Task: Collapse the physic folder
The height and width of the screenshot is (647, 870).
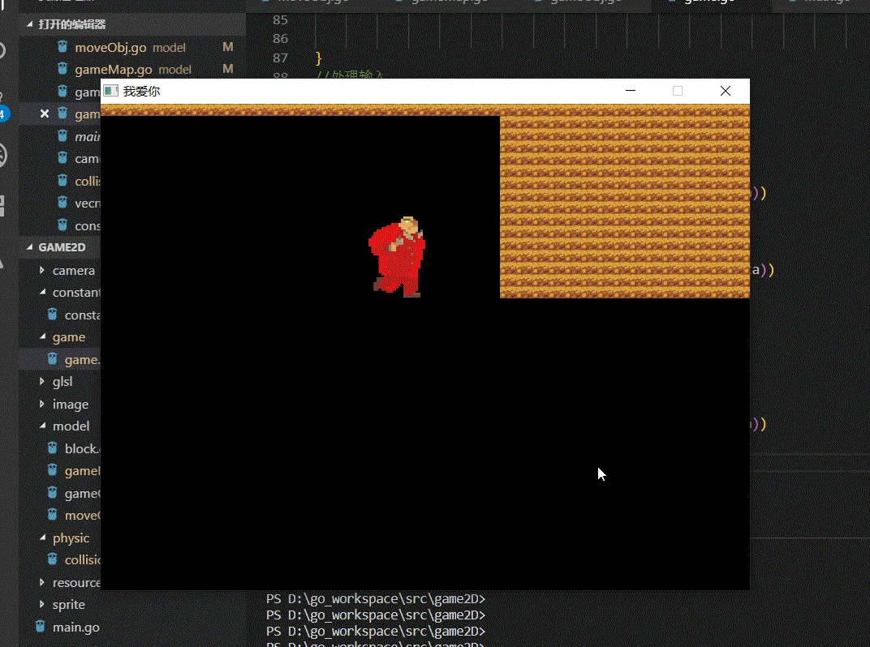Action: click(x=42, y=538)
